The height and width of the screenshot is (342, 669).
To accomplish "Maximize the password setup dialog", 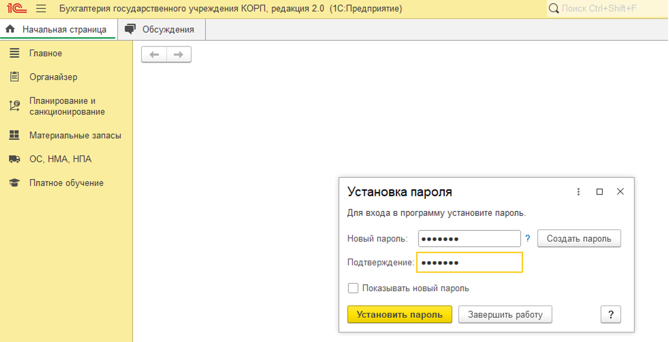I will (600, 192).
